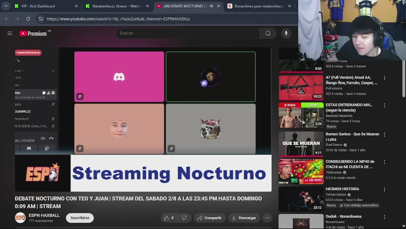This screenshot has width=406, height=229.
Task: Click the 1 MENCIÓN NUEVA badge in Discord
Action: click(x=28, y=52)
